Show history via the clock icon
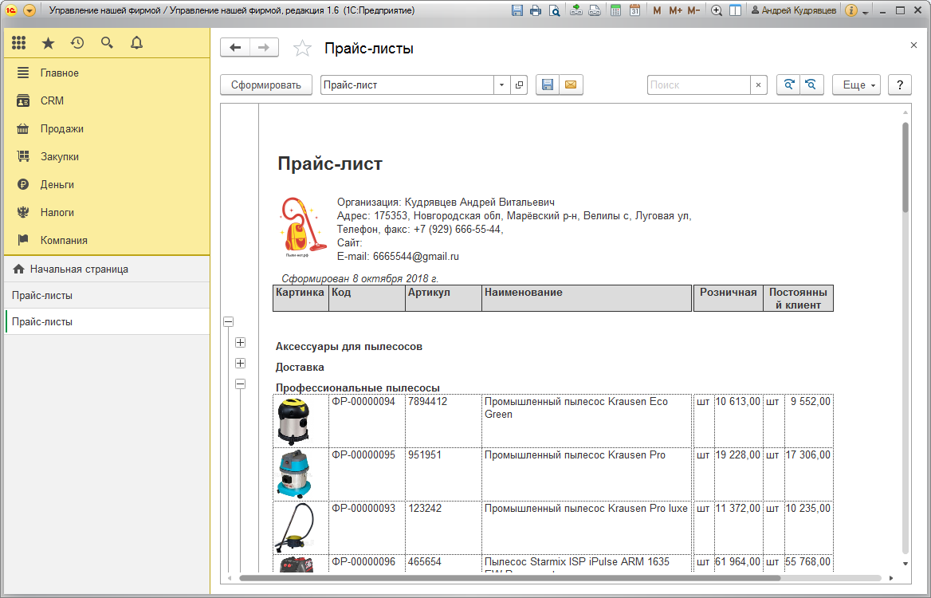Screen dimensions: 931x598 pyautogui.click(x=77, y=43)
